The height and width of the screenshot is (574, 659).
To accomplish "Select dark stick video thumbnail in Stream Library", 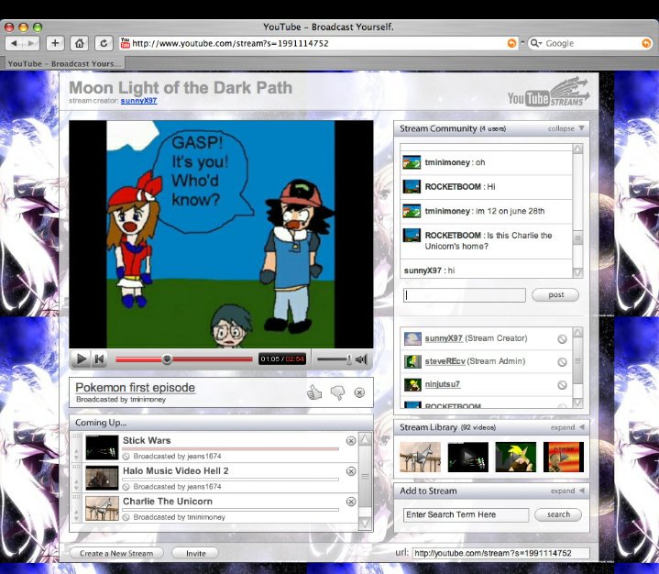I will (x=467, y=457).
